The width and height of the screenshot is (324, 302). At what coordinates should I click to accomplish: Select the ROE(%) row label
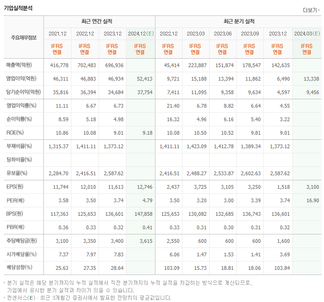click(x=15, y=132)
